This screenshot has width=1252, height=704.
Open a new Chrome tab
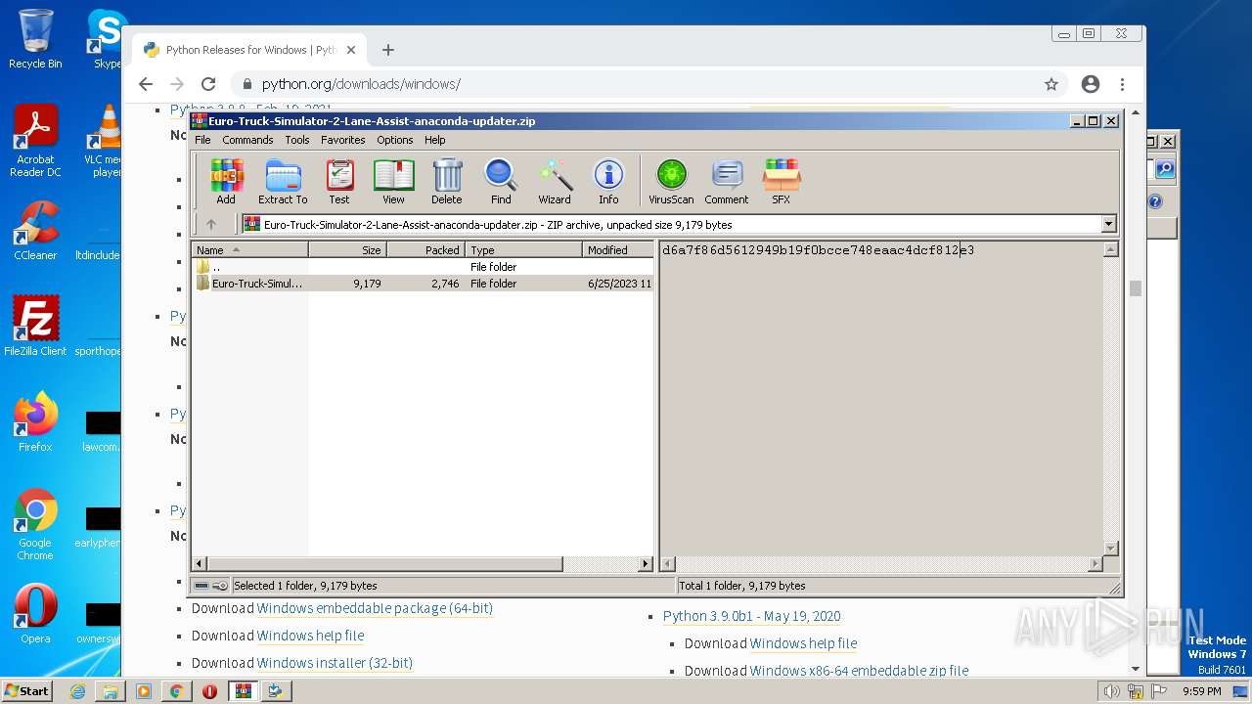click(x=388, y=50)
